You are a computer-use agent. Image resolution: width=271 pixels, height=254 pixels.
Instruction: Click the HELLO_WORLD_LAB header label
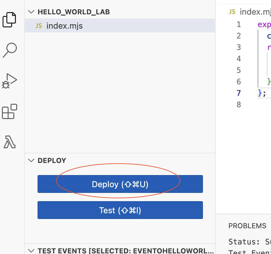(x=74, y=12)
